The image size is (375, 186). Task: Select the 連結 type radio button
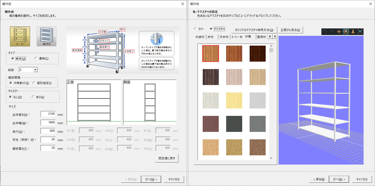coord(36,58)
